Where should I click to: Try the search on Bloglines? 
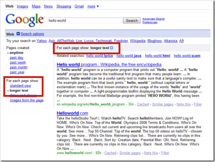click(x=155, y=41)
